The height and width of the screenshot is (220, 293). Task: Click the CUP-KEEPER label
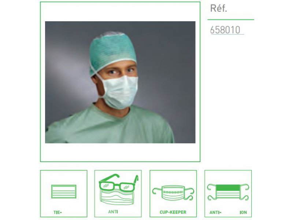173,212
